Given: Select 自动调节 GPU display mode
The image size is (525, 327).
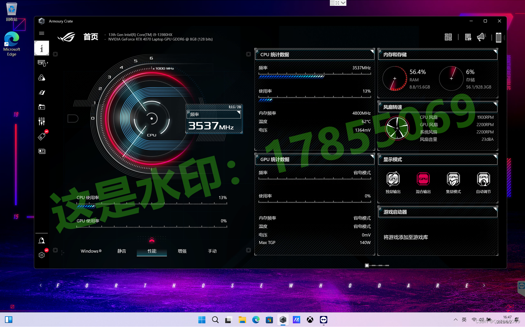Looking at the screenshot, I should click(x=483, y=183).
